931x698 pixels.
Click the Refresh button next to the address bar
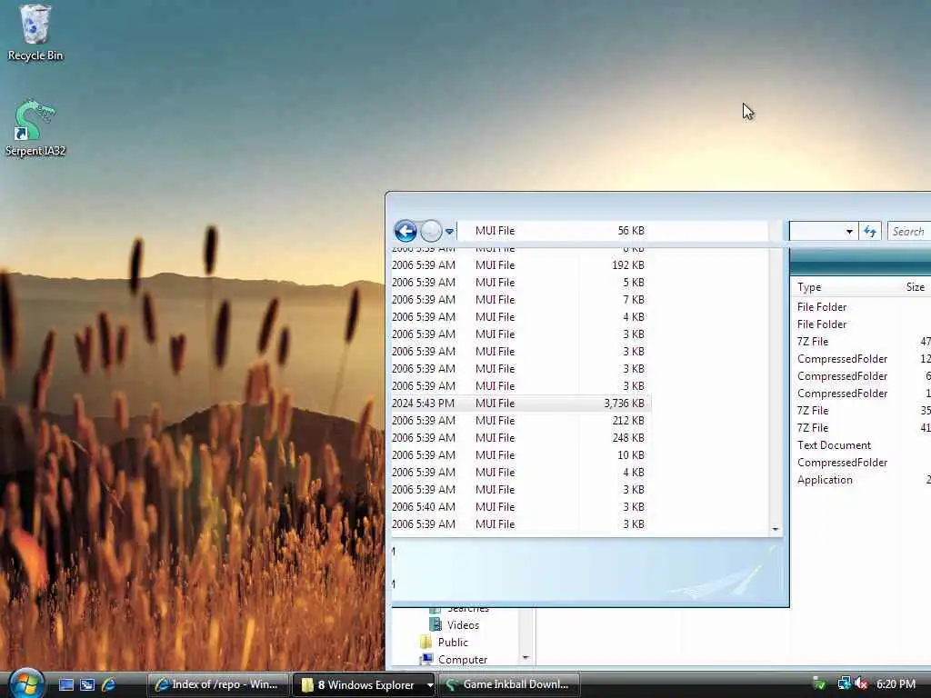point(870,232)
